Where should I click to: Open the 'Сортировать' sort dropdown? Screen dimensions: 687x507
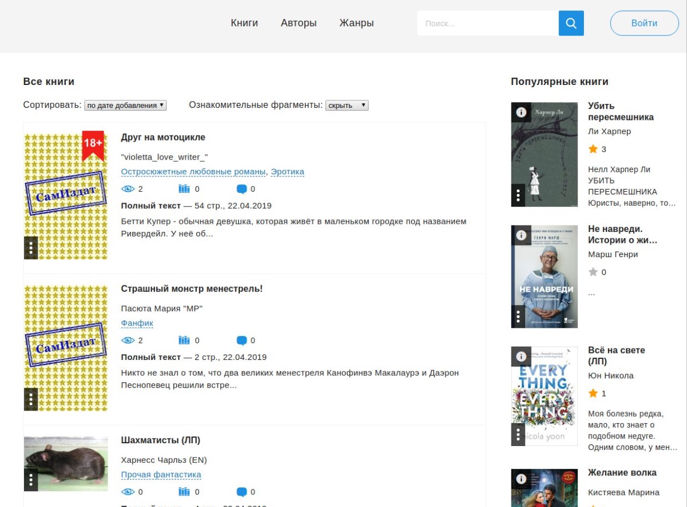point(125,105)
